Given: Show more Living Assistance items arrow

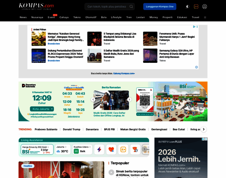Looking at the screenshot, I should [x=145, y=149].
